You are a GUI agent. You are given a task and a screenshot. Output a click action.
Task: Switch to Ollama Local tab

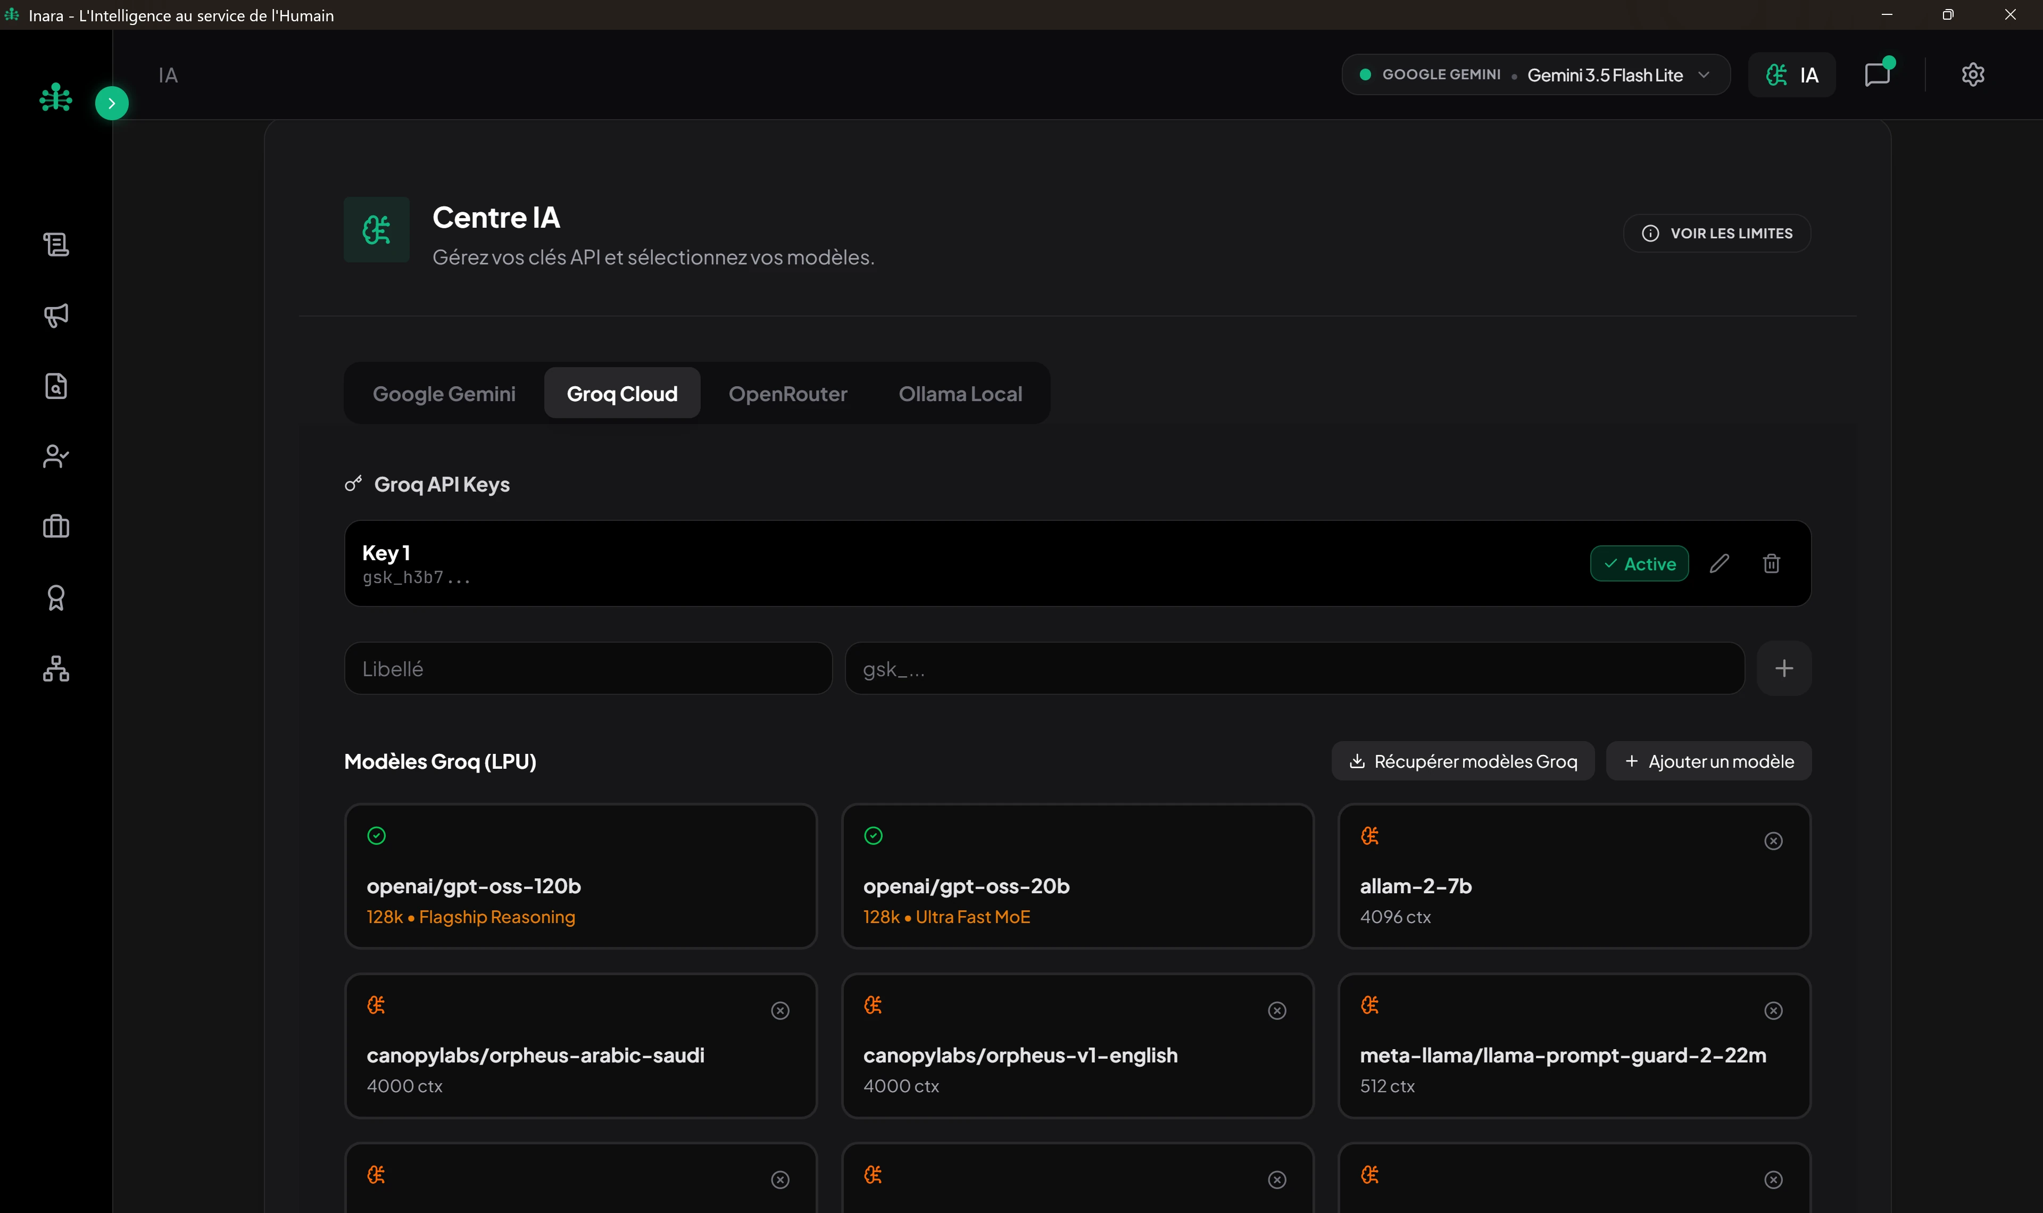click(x=960, y=393)
